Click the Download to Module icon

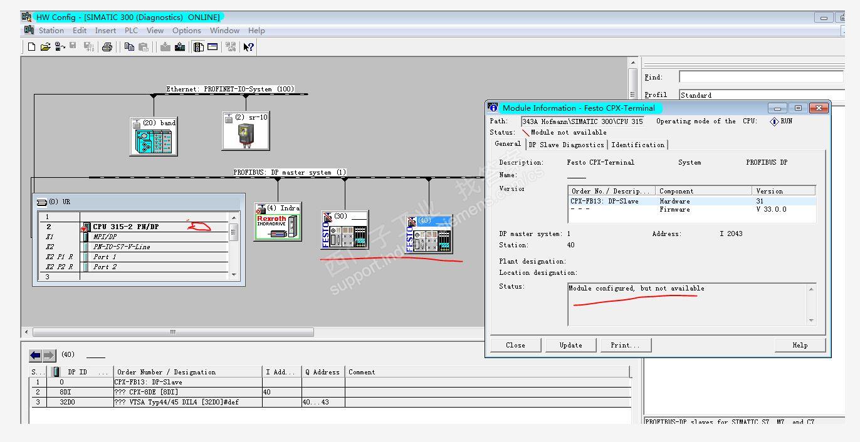click(x=165, y=47)
